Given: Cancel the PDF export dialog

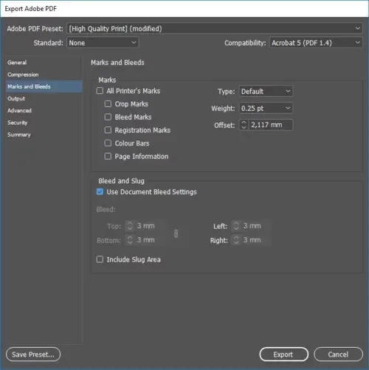Looking at the screenshot, I should tap(338, 354).
